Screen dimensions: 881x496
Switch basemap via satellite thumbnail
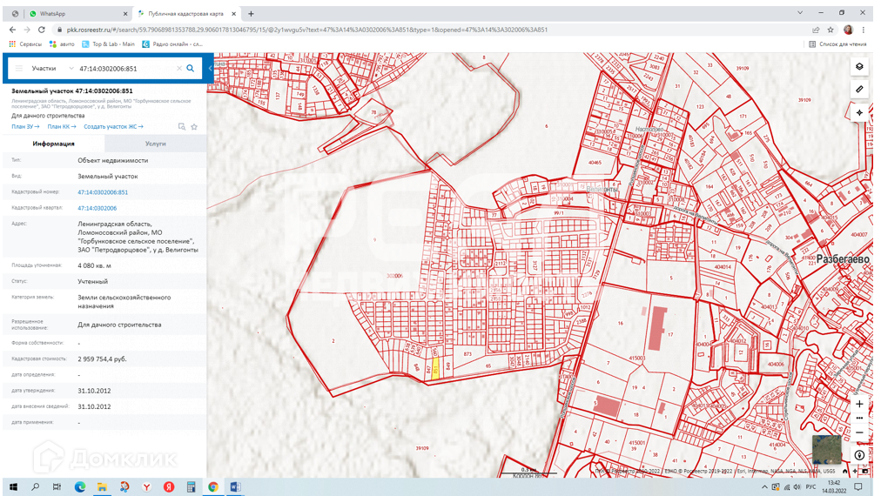[x=826, y=449]
